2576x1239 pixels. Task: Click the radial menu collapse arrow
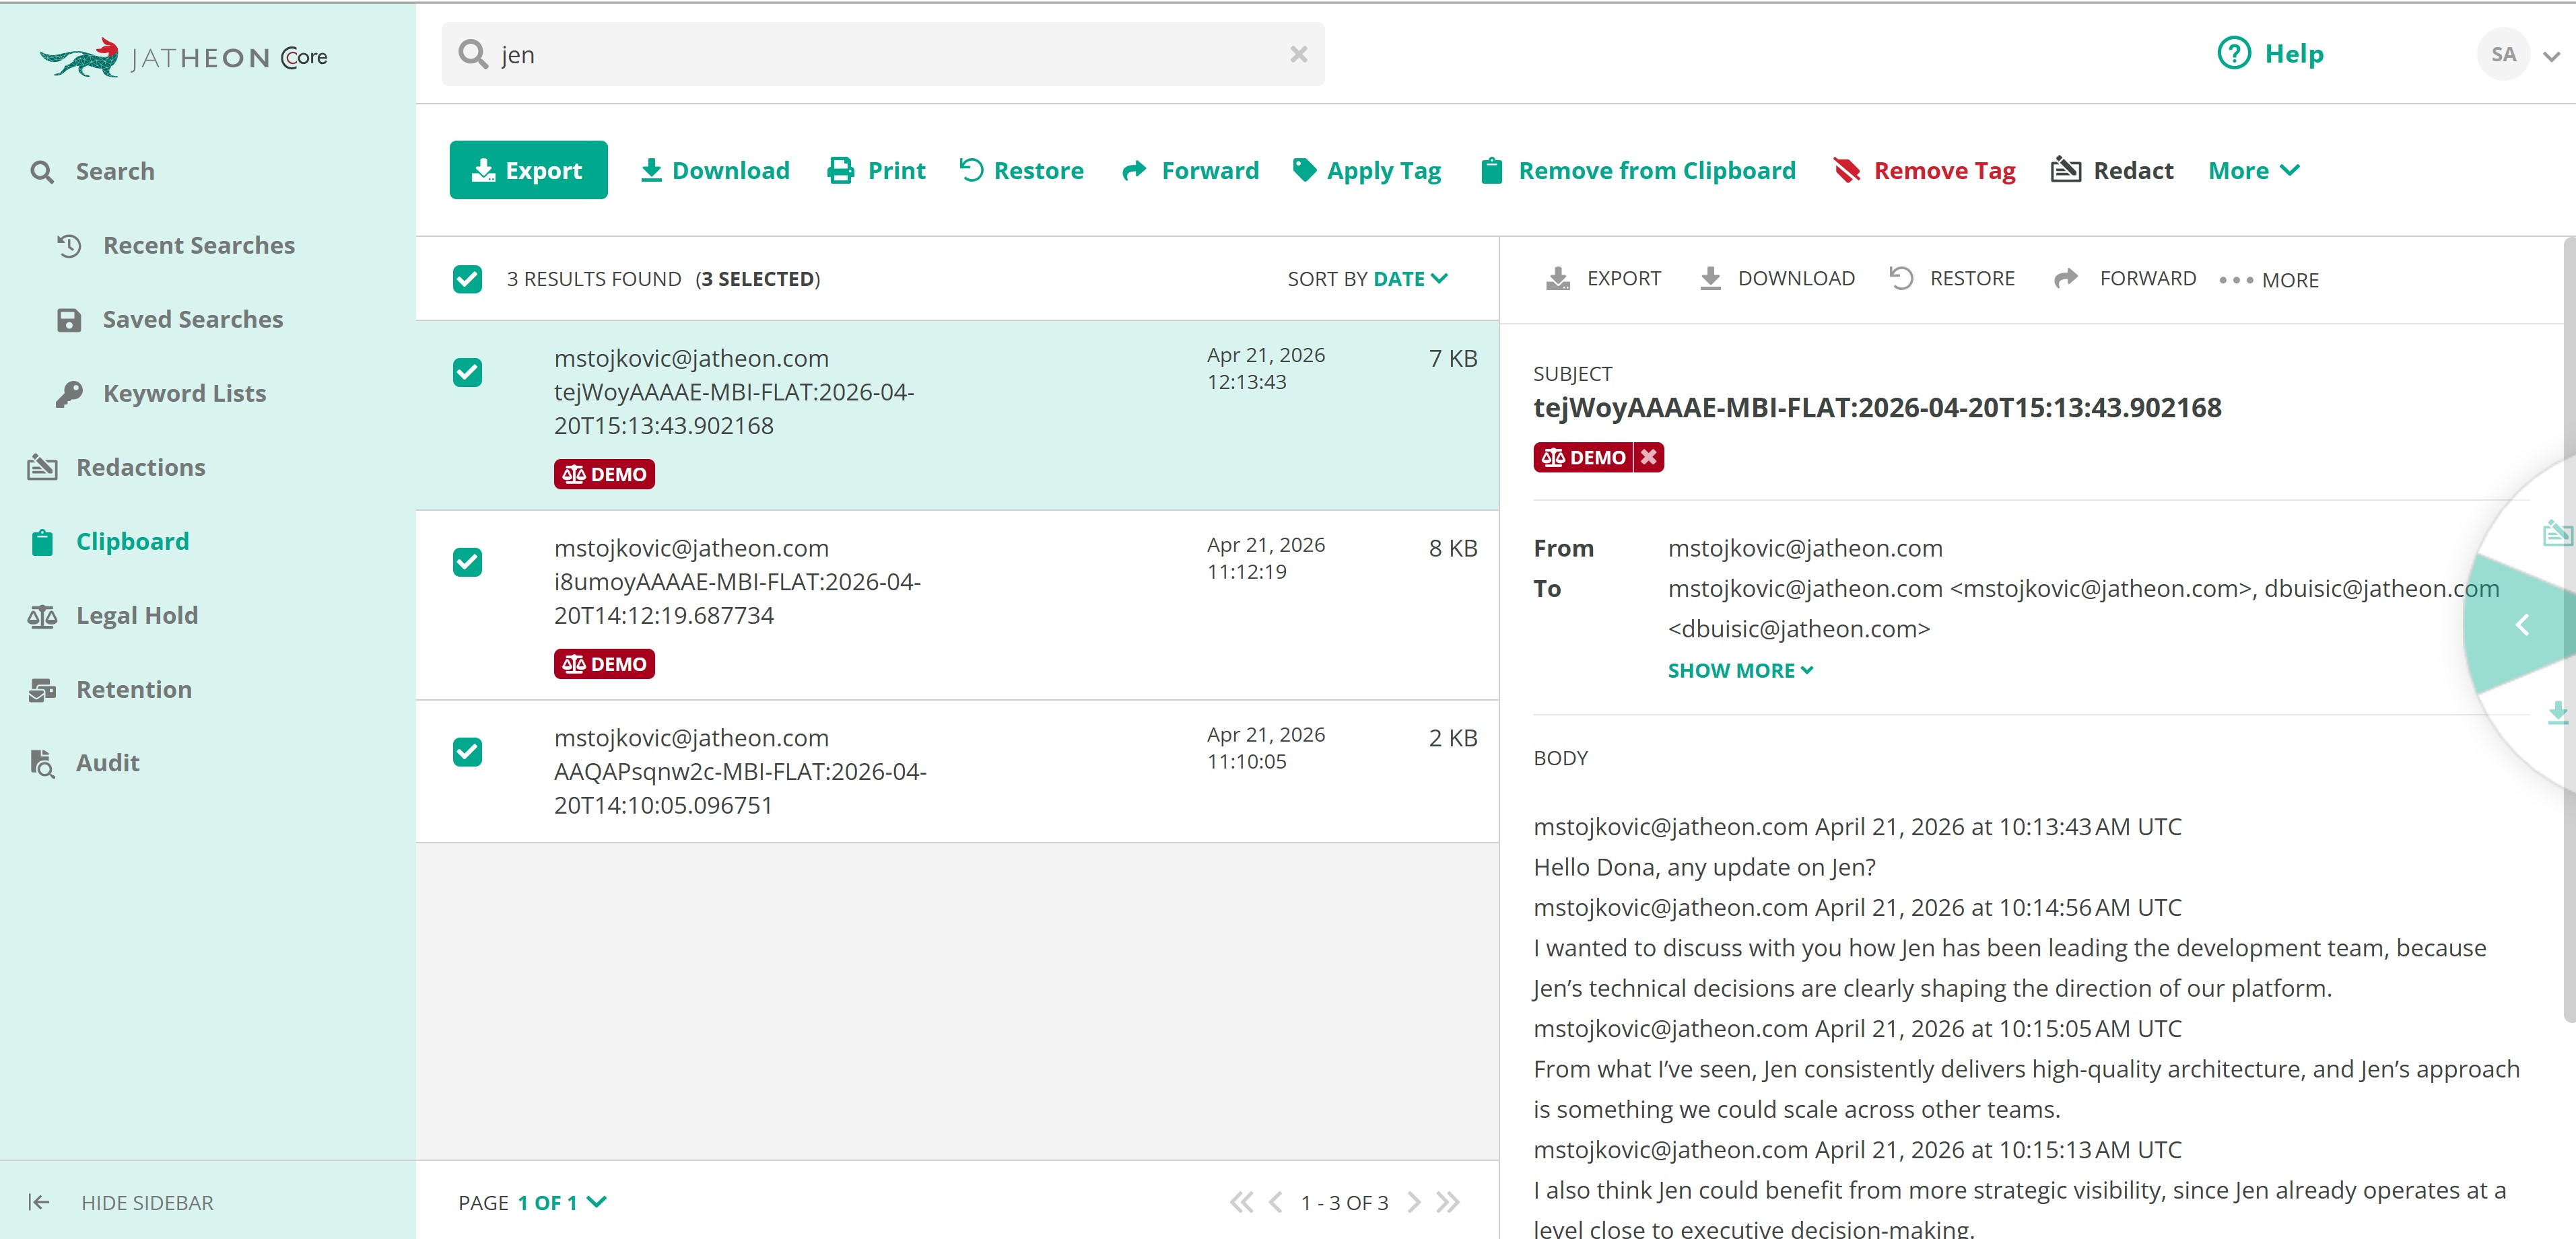pyautogui.click(x=2522, y=625)
